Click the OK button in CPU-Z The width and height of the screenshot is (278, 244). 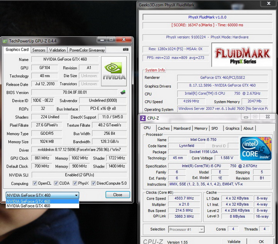point(261,242)
